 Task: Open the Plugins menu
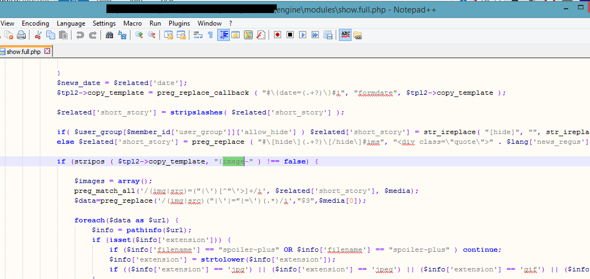pyautogui.click(x=179, y=23)
